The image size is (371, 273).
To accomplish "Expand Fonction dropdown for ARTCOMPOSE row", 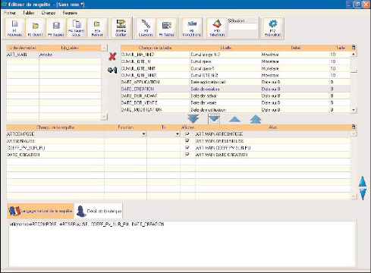I will tap(143, 134).
